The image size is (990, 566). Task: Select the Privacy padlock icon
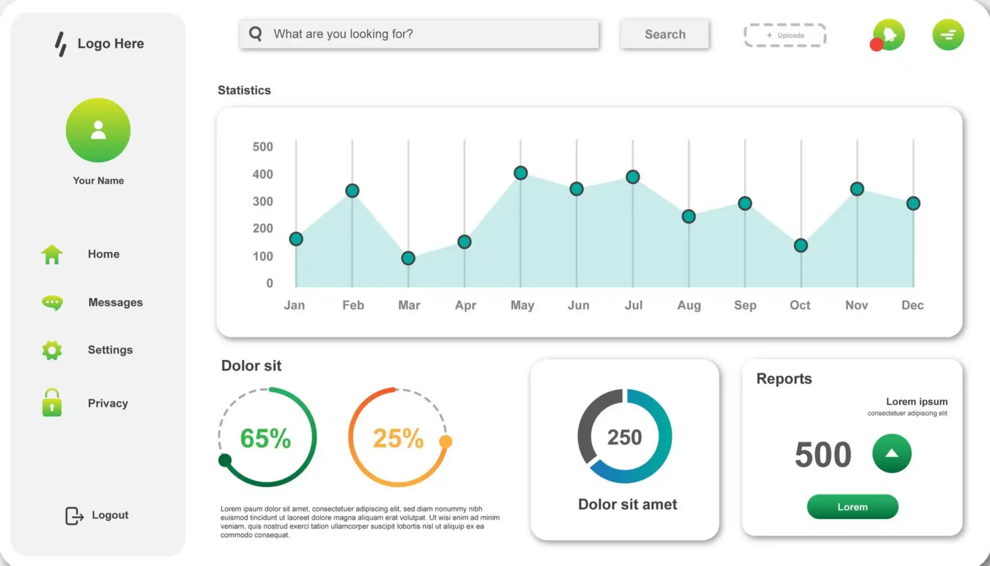click(52, 403)
